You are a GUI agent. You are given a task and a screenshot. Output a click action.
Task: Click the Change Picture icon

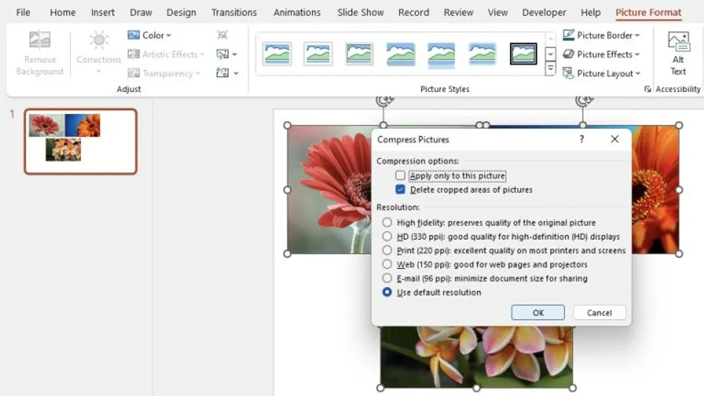(222, 55)
